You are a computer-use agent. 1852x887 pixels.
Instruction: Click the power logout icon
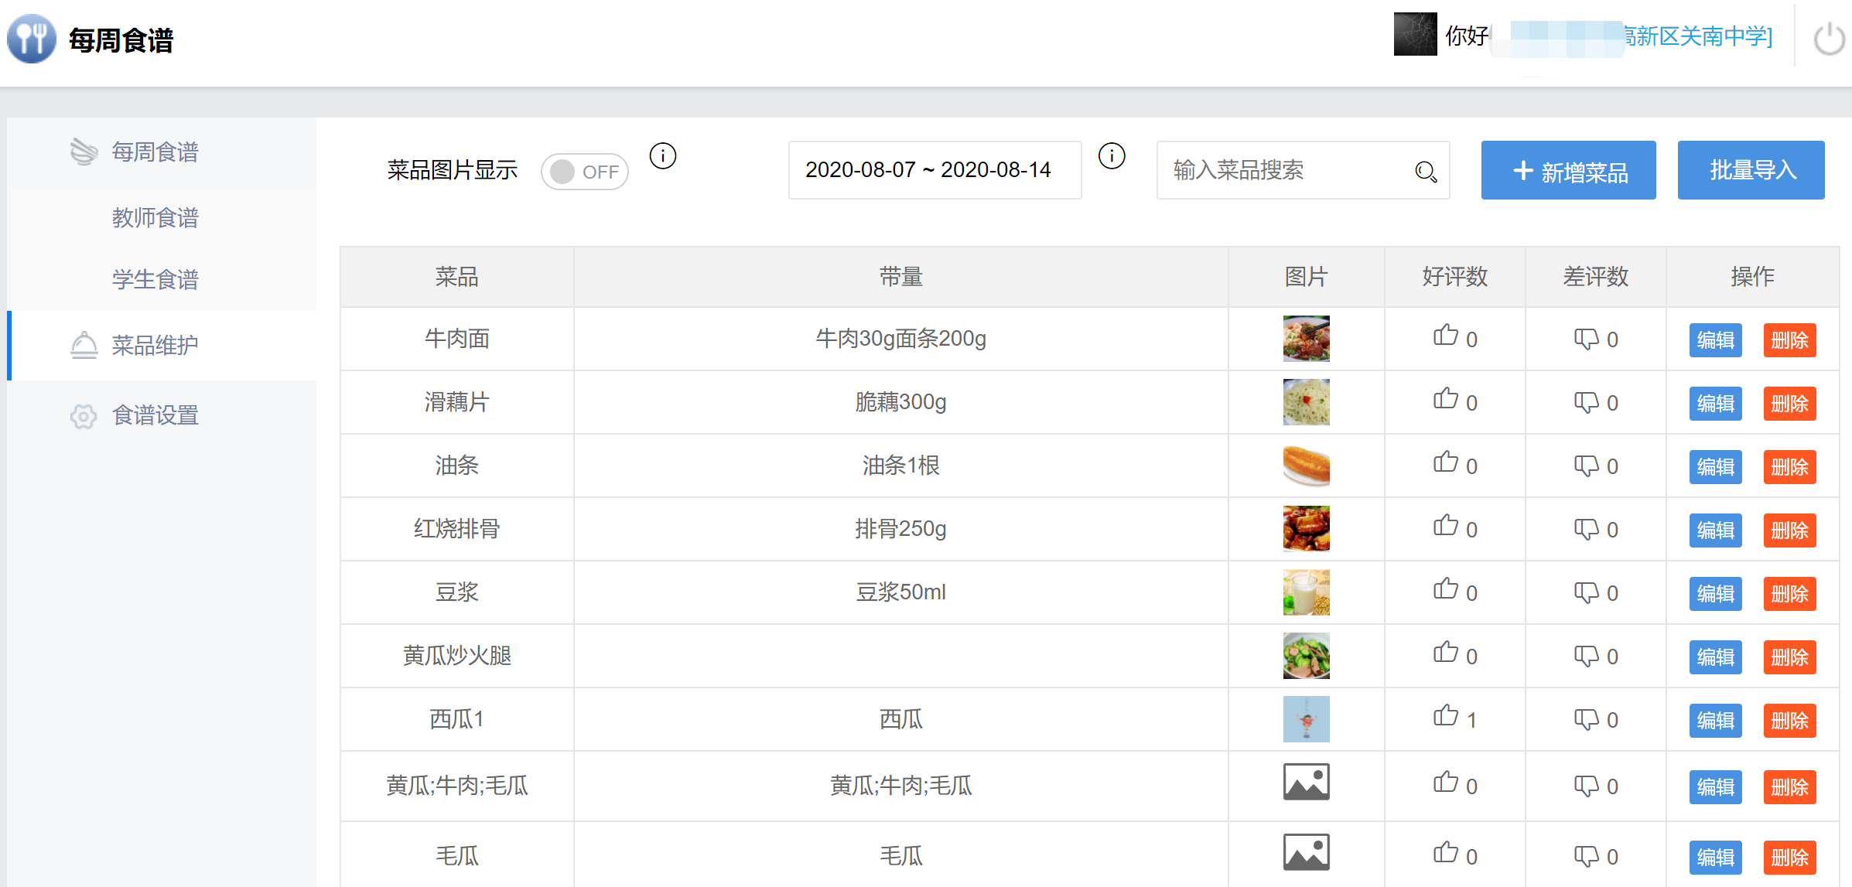[1829, 39]
